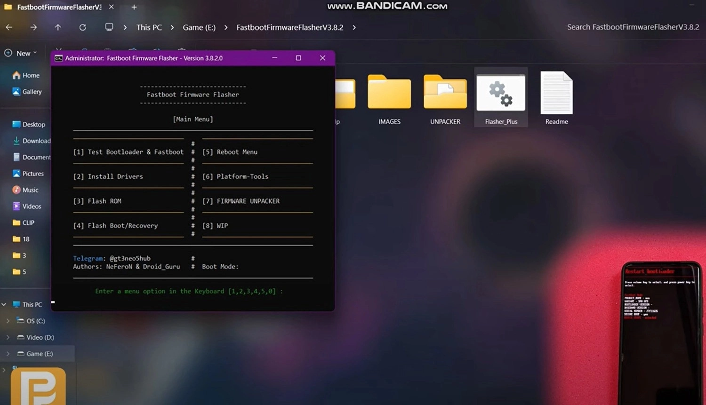Open Desktop in the sidebar
The image size is (706, 405).
[29, 125]
